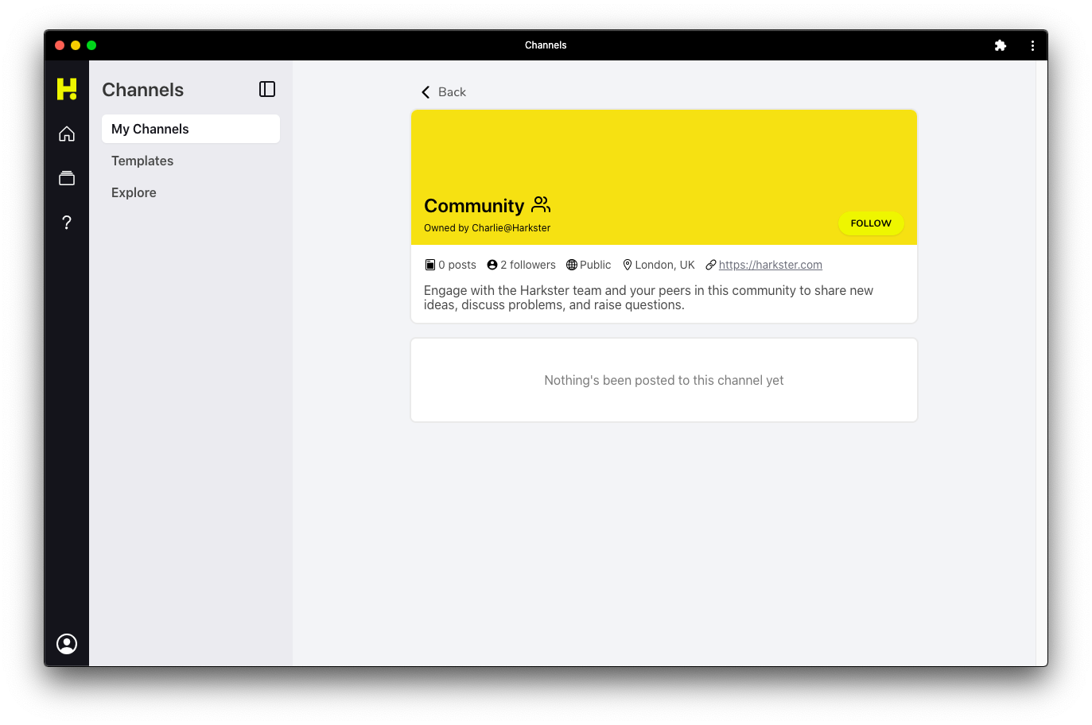Screen dimensions: 1092x725
Task: Click the Public globe icon
Action: tap(572, 265)
